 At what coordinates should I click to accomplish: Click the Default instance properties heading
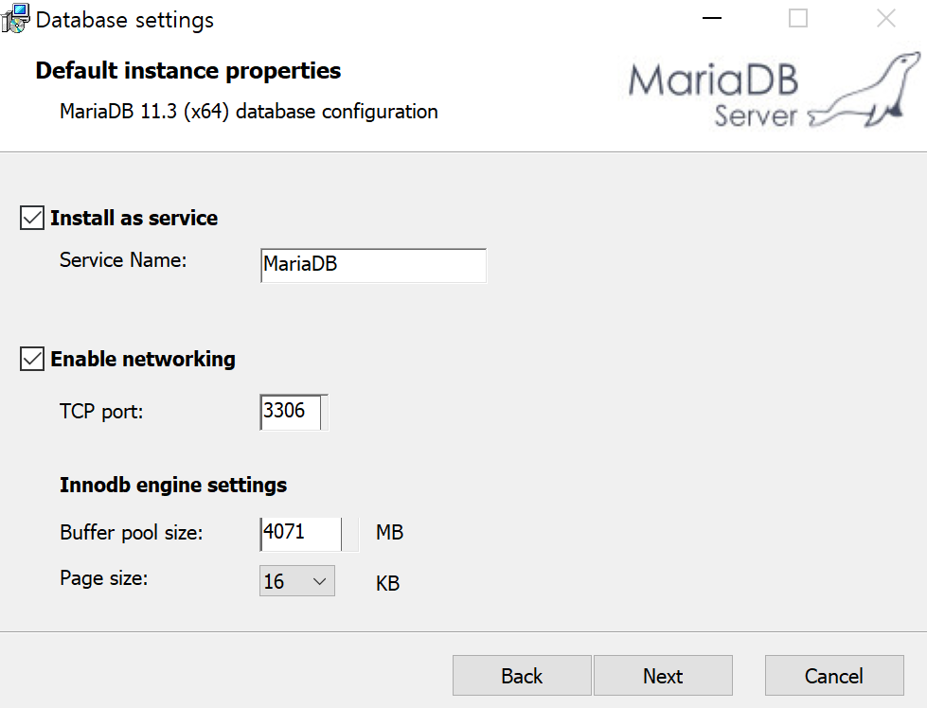pyautogui.click(x=188, y=71)
